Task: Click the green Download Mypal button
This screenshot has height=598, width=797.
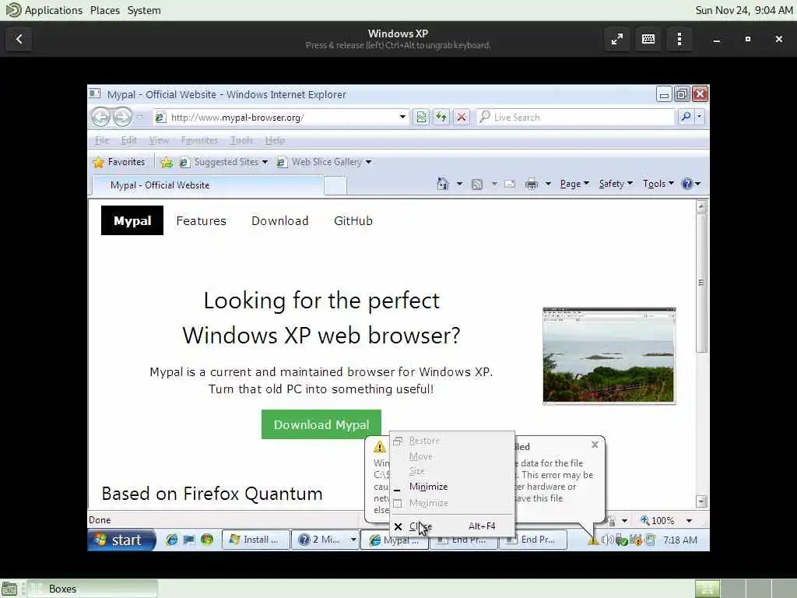Action: 321,424
